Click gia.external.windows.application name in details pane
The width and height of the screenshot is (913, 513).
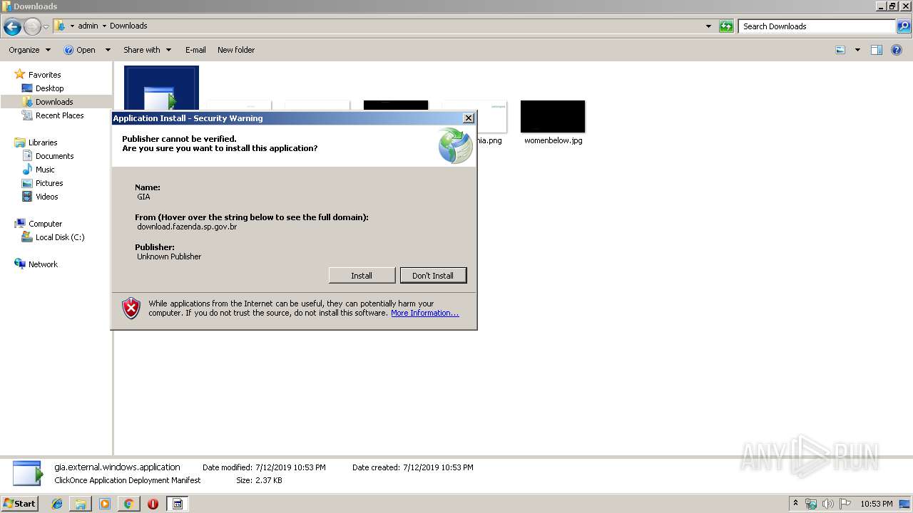click(117, 467)
